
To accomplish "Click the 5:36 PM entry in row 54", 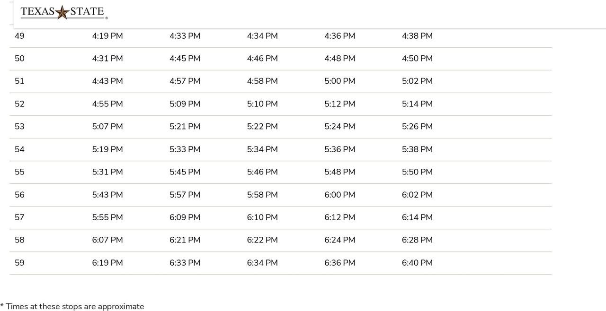I will click(339, 149).
